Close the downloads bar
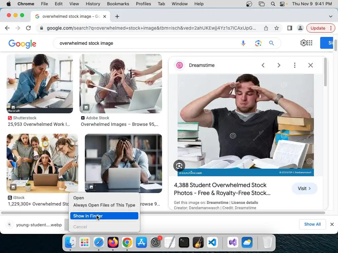Image resolution: width=338 pixels, height=253 pixels. point(332,224)
